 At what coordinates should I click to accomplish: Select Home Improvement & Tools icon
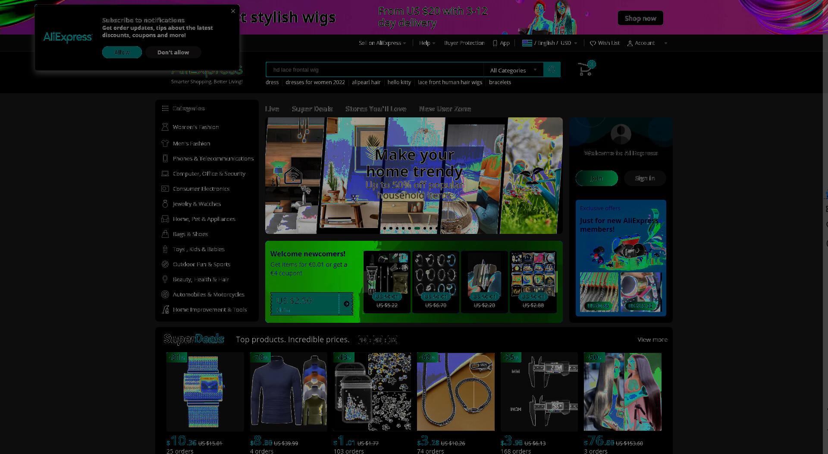165,309
